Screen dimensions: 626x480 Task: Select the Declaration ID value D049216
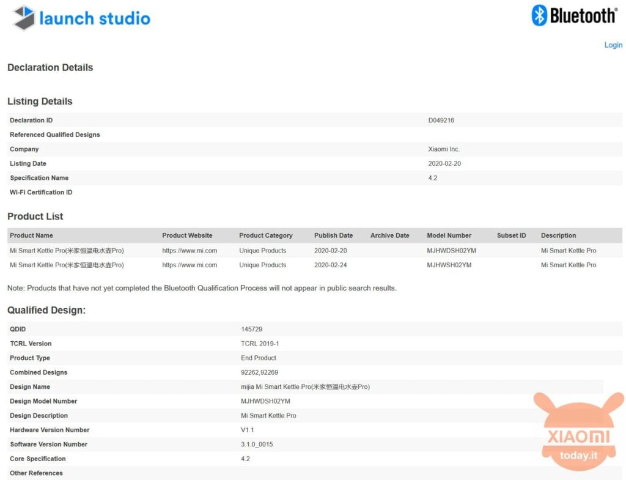(x=441, y=120)
